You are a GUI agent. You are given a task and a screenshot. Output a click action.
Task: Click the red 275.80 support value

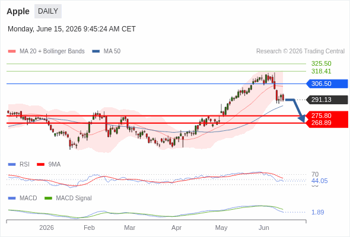tap(321, 116)
